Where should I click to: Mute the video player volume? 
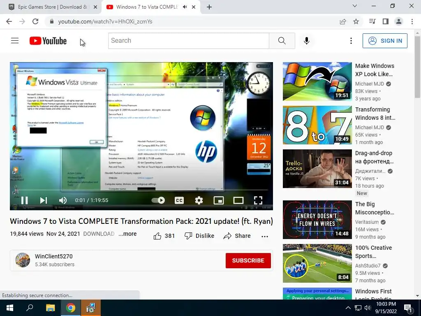click(x=62, y=200)
